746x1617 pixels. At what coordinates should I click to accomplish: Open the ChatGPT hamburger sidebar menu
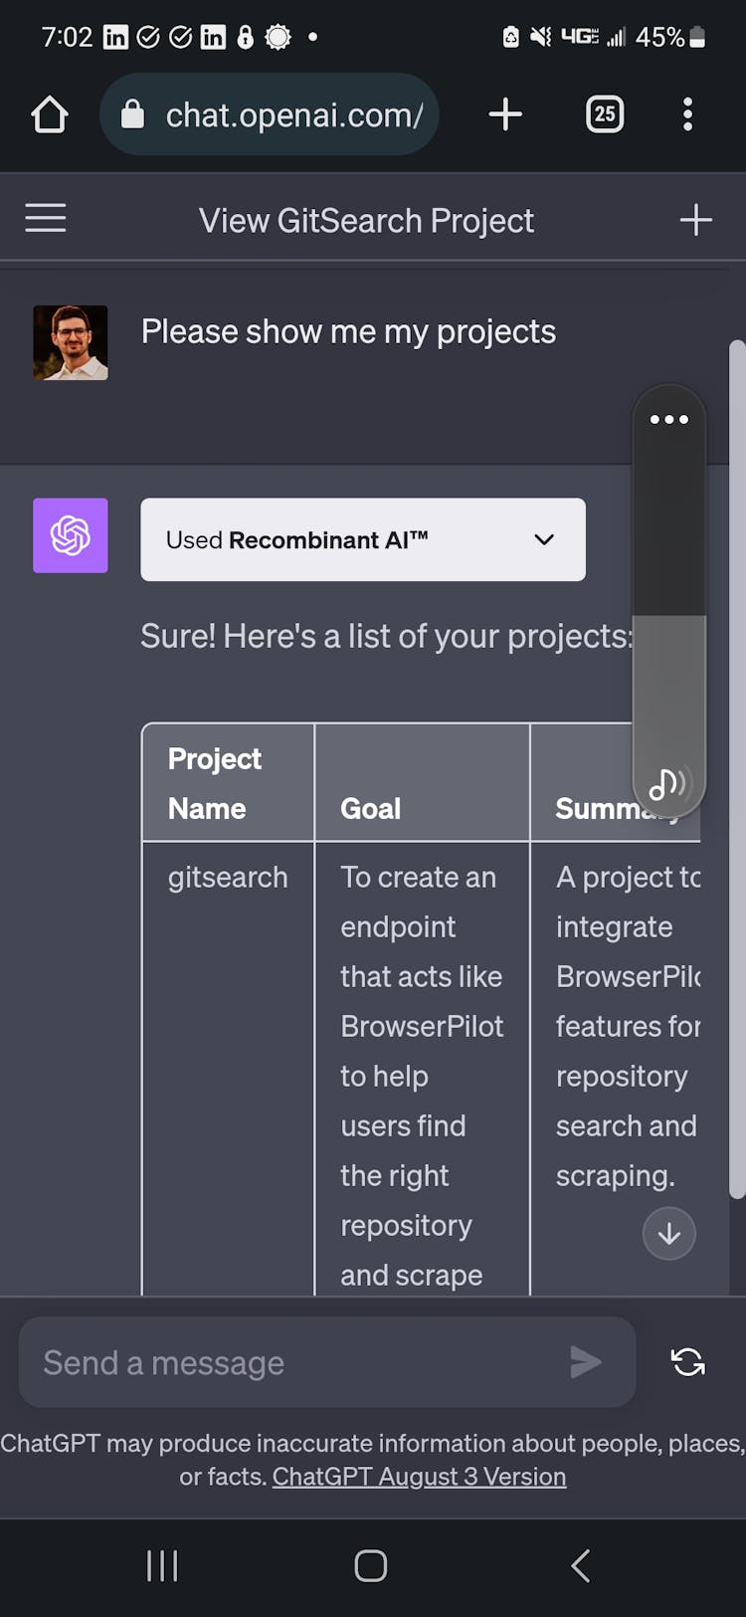(x=46, y=218)
